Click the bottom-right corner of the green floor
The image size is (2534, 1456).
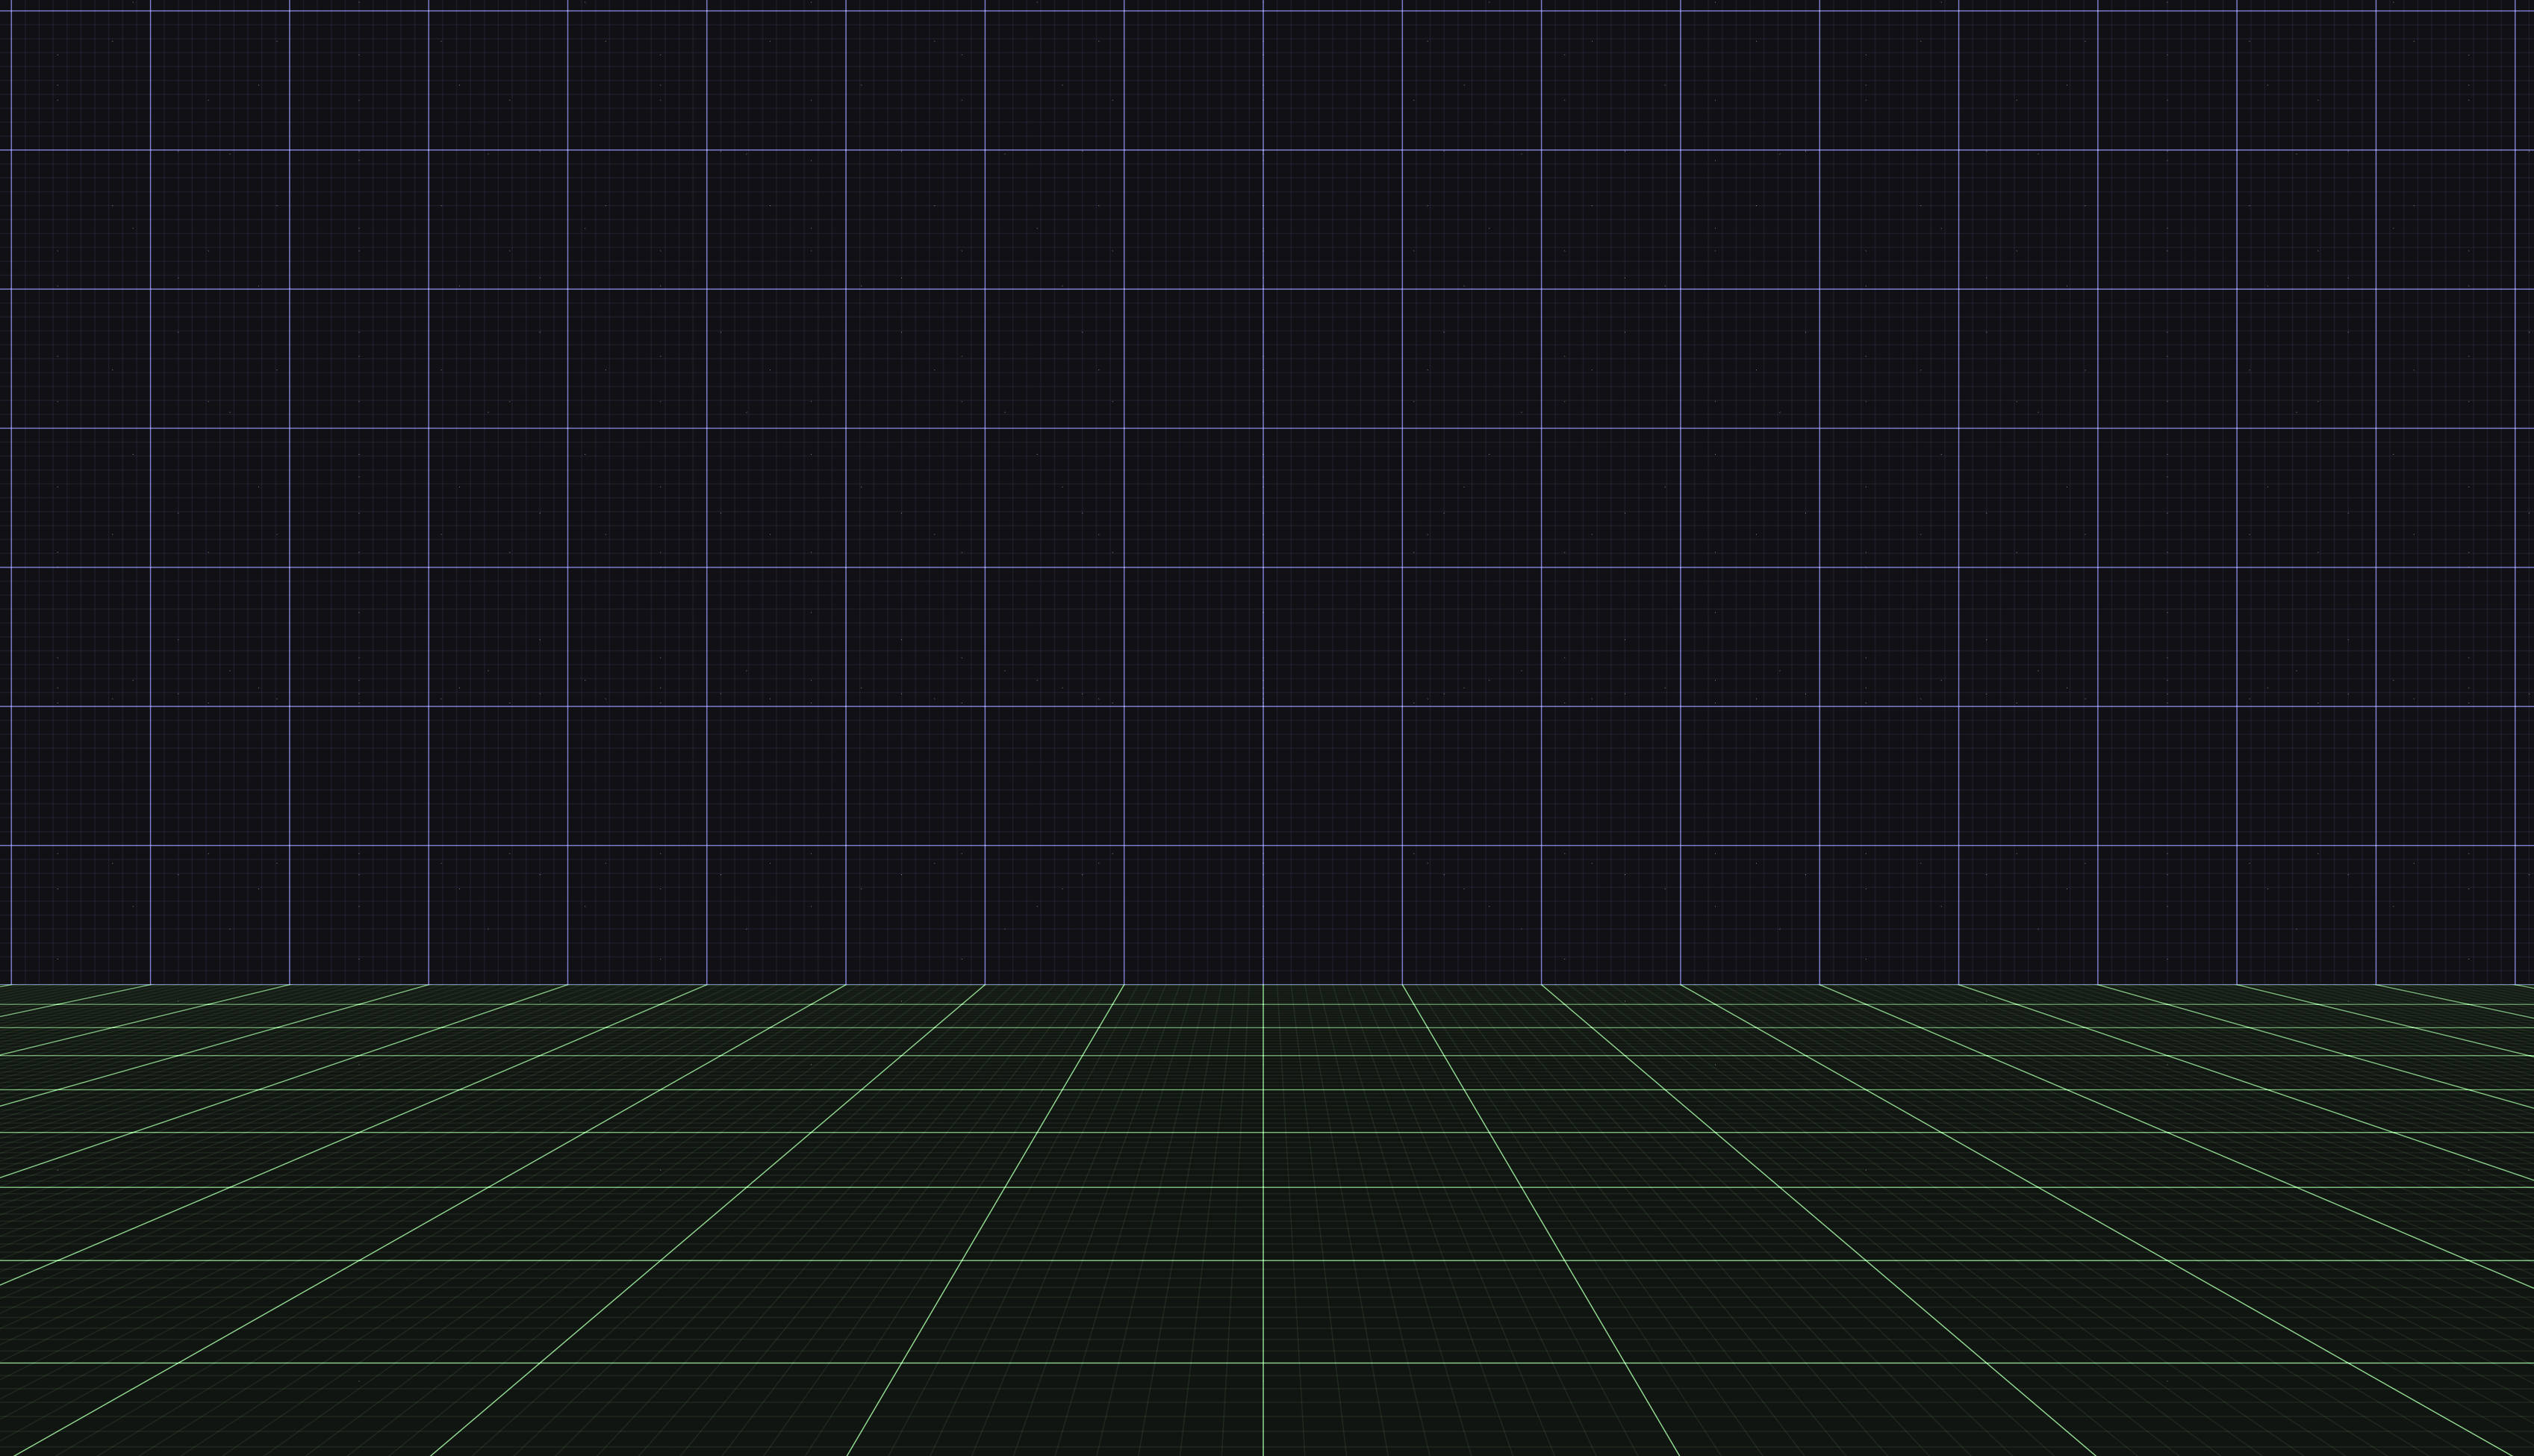point(2530,1452)
